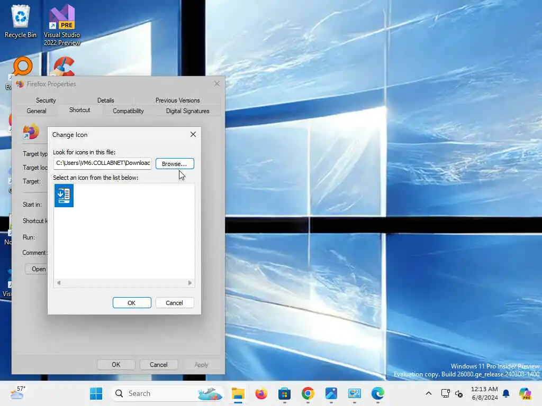Select the Shortcut tab
This screenshot has width=542, height=406.
(79, 110)
